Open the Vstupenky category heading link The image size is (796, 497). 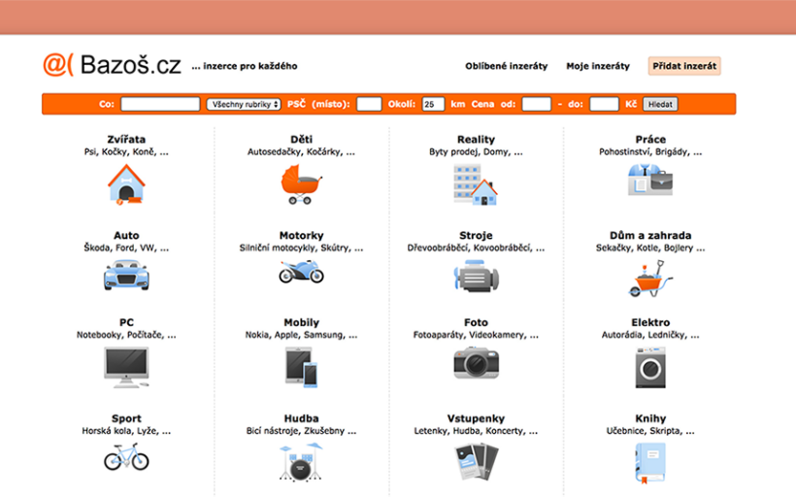476,418
